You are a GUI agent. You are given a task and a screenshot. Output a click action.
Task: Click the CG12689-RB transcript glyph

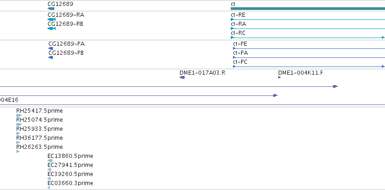pyautogui.click(x=52, y=28)
